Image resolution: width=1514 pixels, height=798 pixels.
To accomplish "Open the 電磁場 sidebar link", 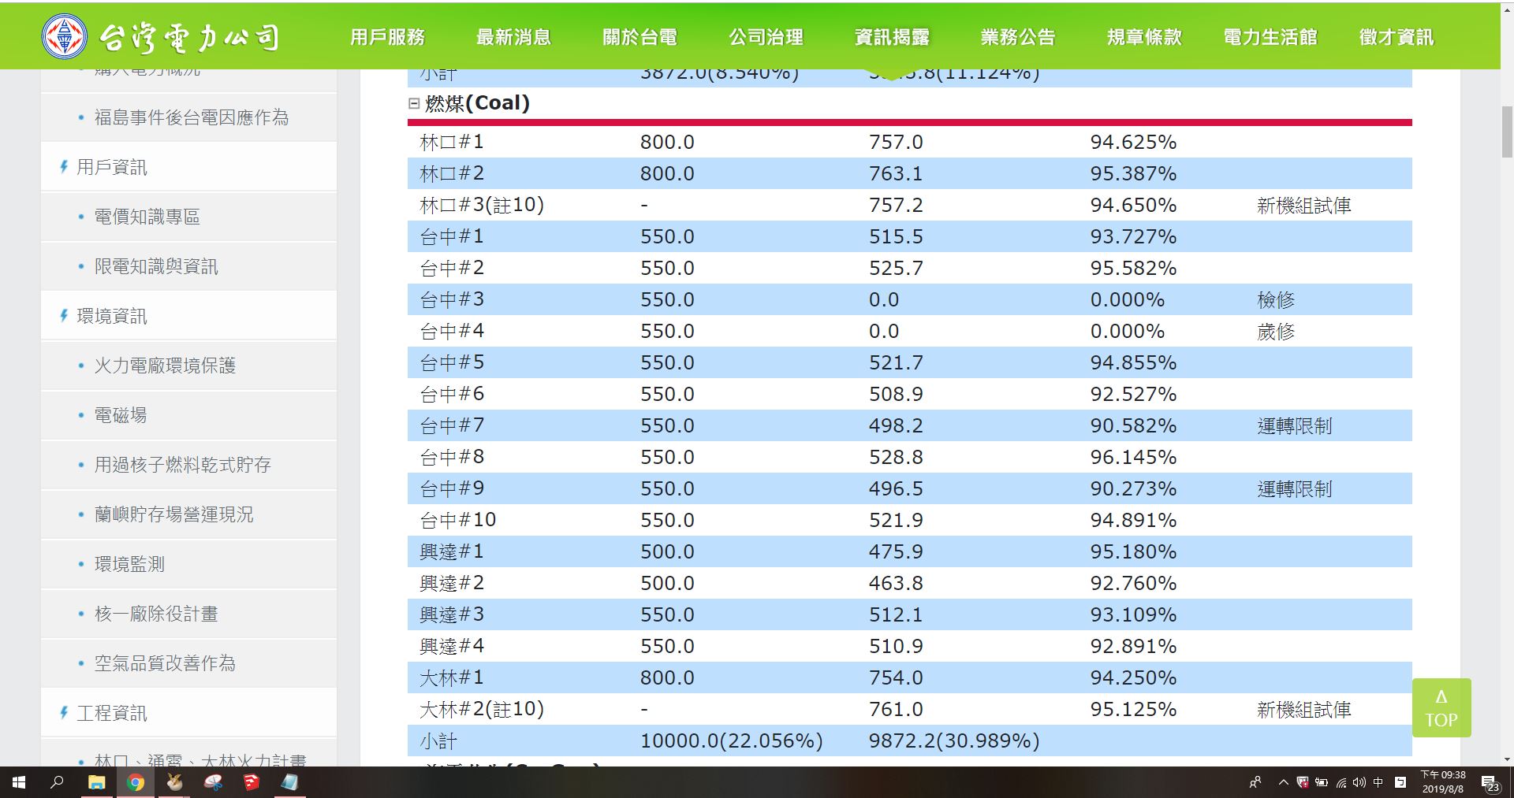I will pos(121,415).
